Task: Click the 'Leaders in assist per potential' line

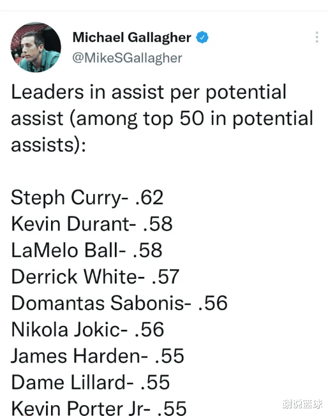Action: pos(149,92)
